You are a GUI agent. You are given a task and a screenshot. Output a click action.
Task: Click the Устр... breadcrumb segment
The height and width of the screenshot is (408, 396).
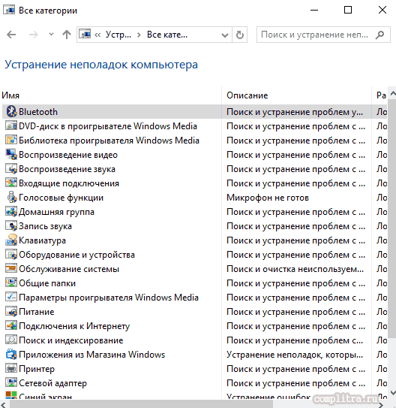pos(118,35)
